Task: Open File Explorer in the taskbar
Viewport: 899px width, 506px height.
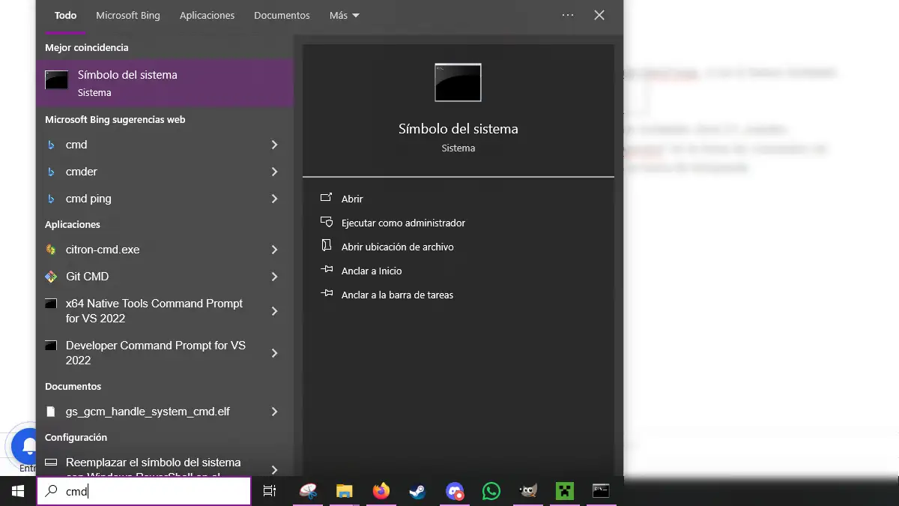Action: coord(344,491)
